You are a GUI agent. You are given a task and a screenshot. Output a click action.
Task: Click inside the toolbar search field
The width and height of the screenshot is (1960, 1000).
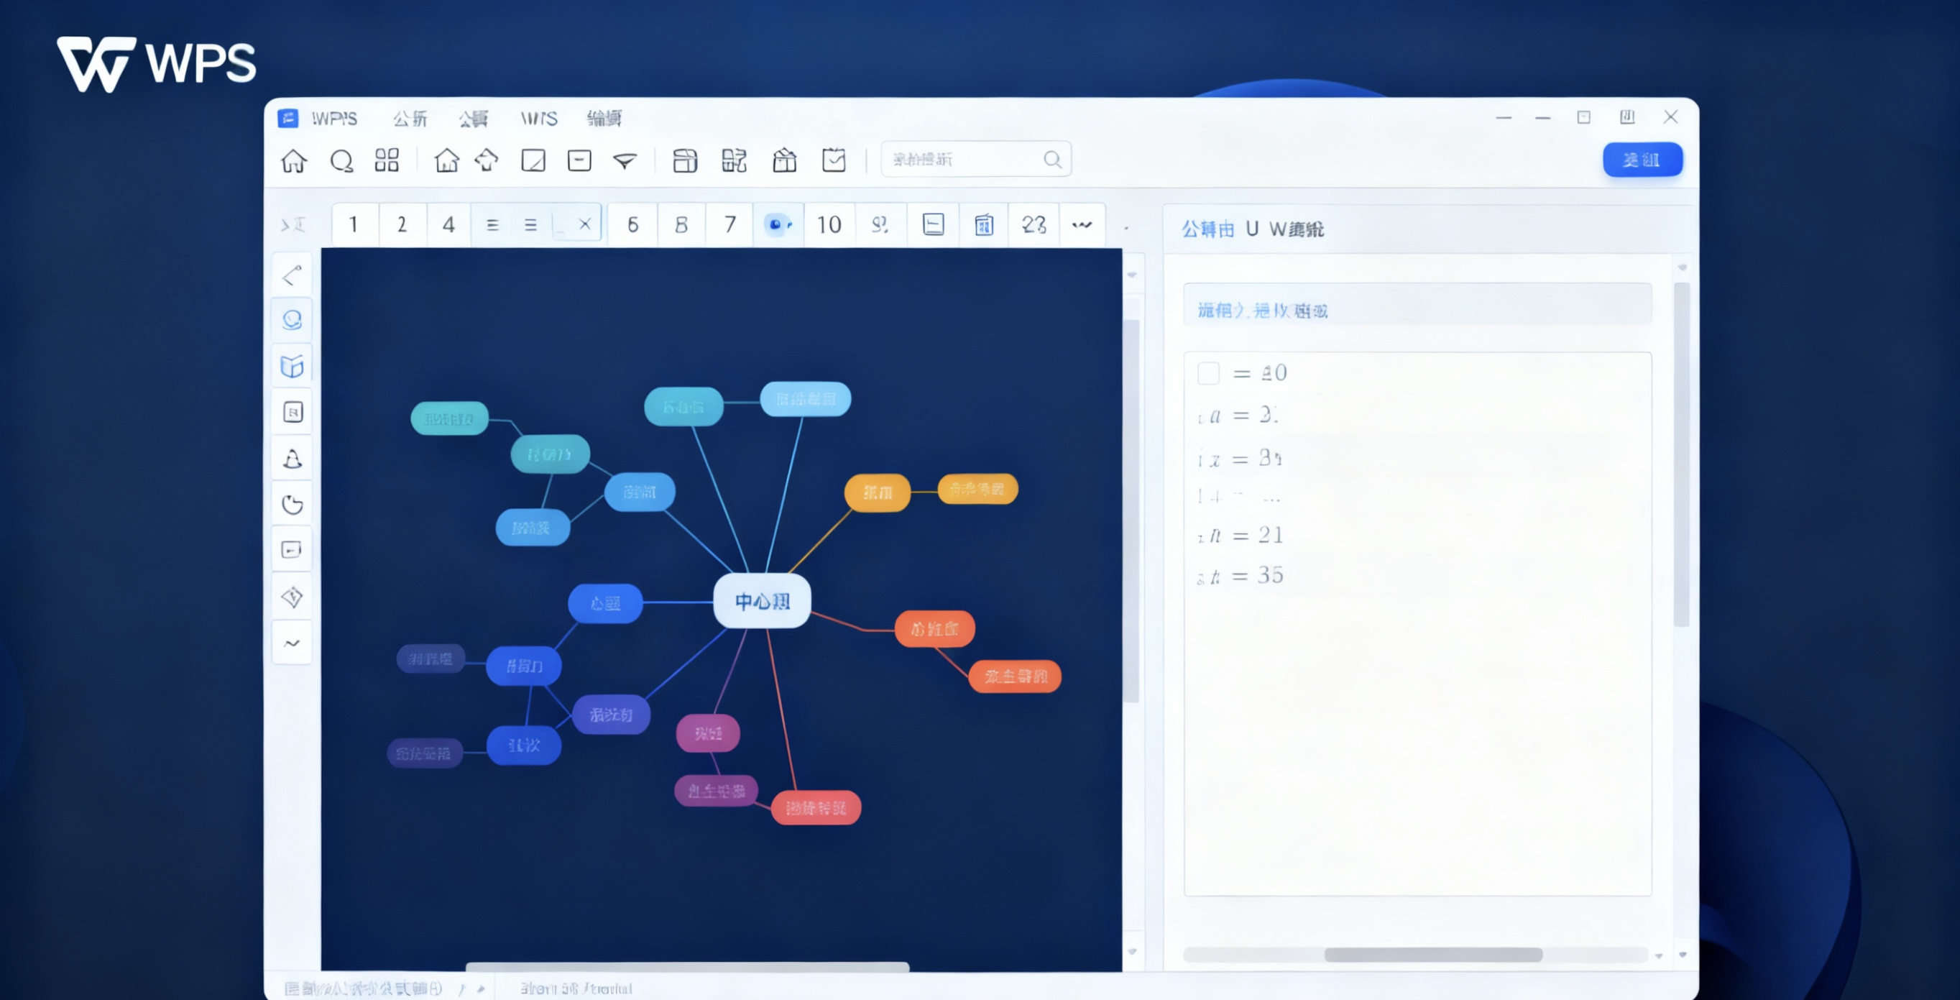click(966, 159)
